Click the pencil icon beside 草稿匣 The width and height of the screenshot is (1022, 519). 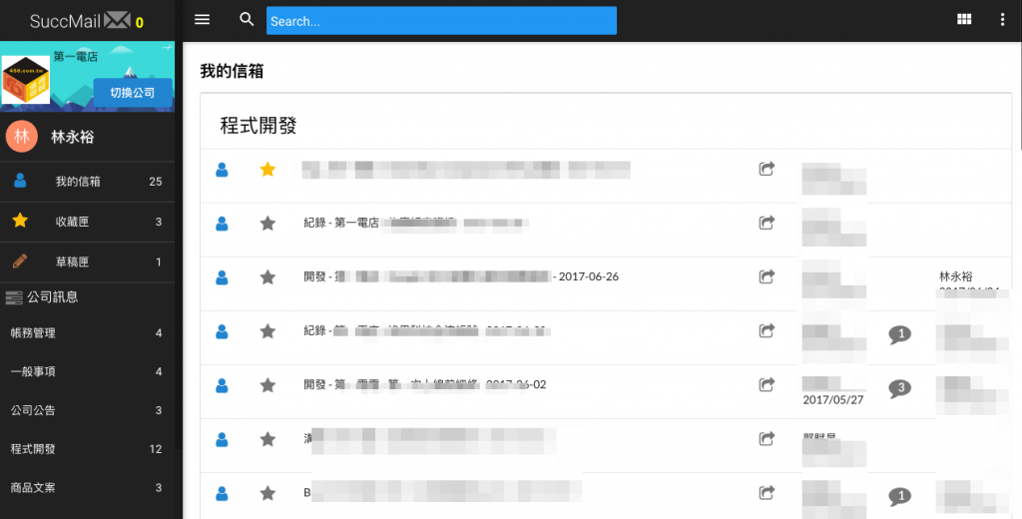click(x=20, y=261)
